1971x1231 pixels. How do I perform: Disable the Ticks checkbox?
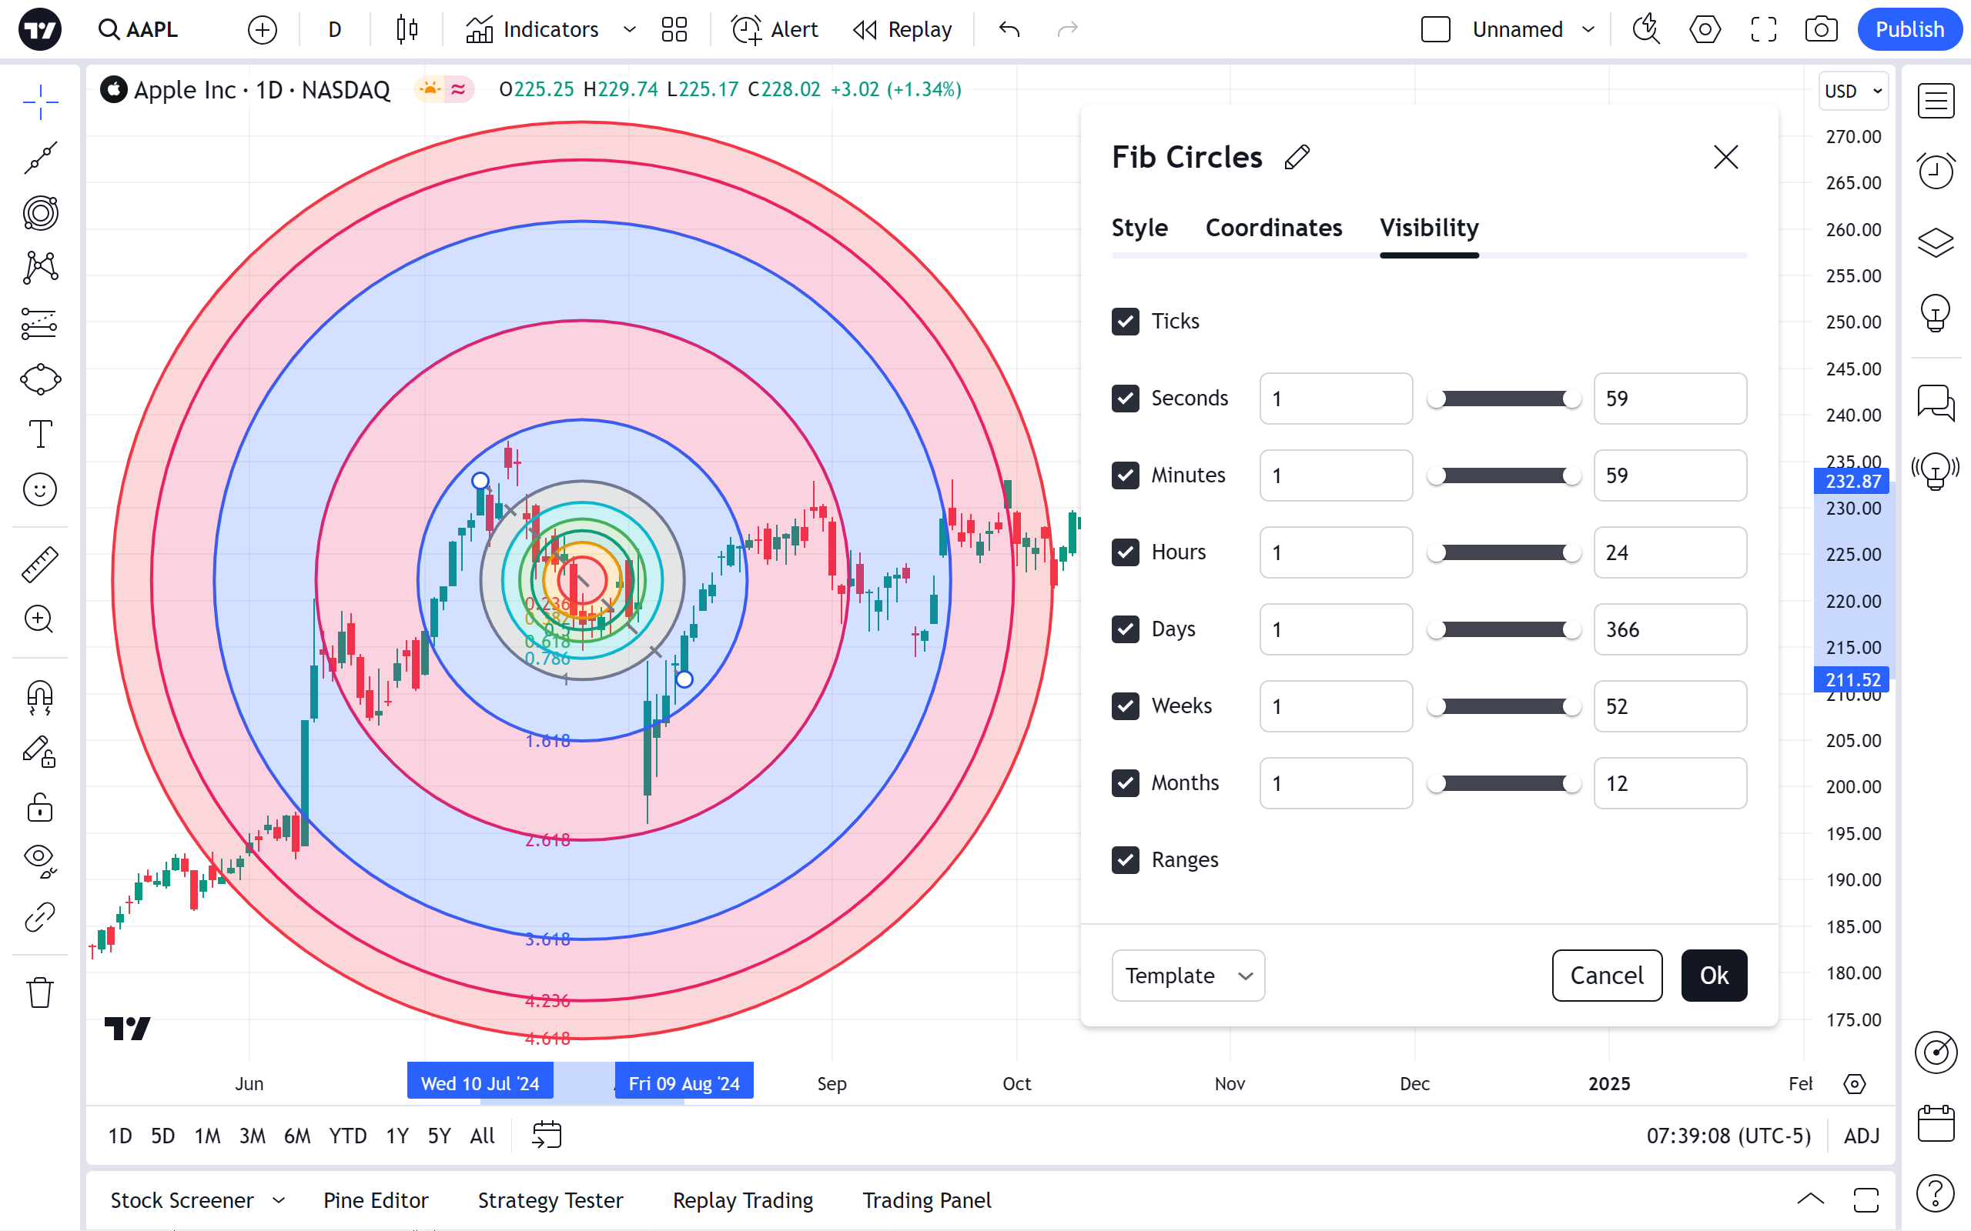pos(1126,322)
